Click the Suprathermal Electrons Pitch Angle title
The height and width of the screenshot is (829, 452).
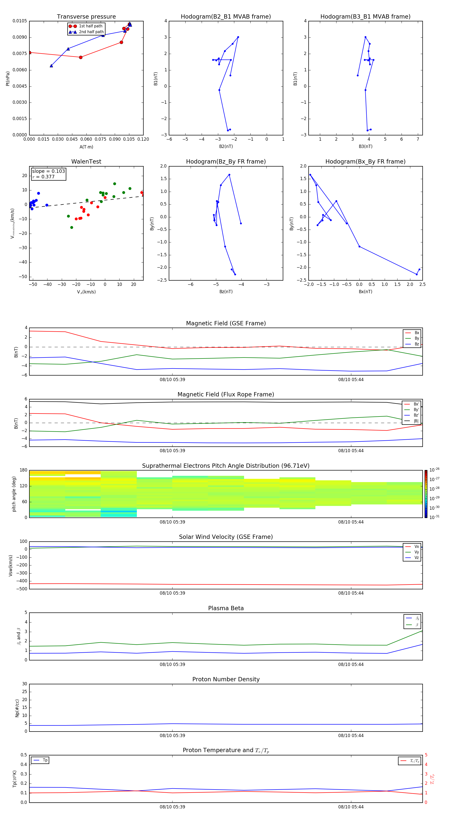(x=226, y=466)
